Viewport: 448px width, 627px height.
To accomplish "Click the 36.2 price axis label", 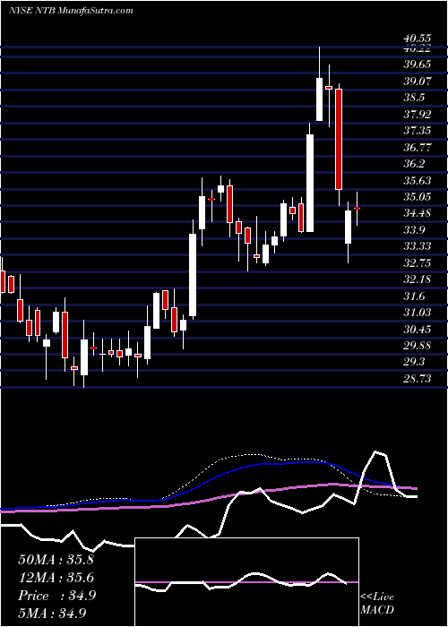I will (x=414, y=164).
